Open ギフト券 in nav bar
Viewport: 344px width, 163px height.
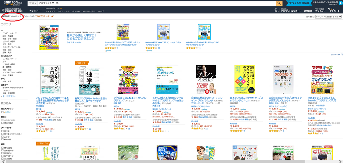76,11
